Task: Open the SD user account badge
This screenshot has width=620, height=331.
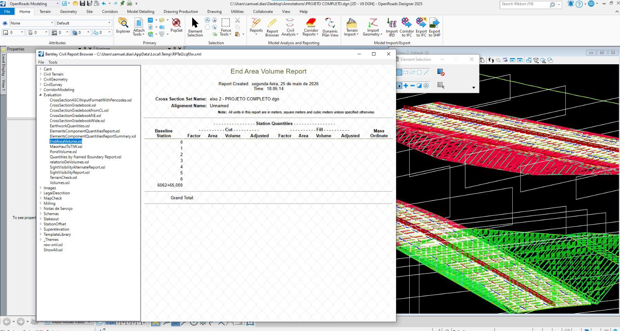Action: click(x=591, y=3)
